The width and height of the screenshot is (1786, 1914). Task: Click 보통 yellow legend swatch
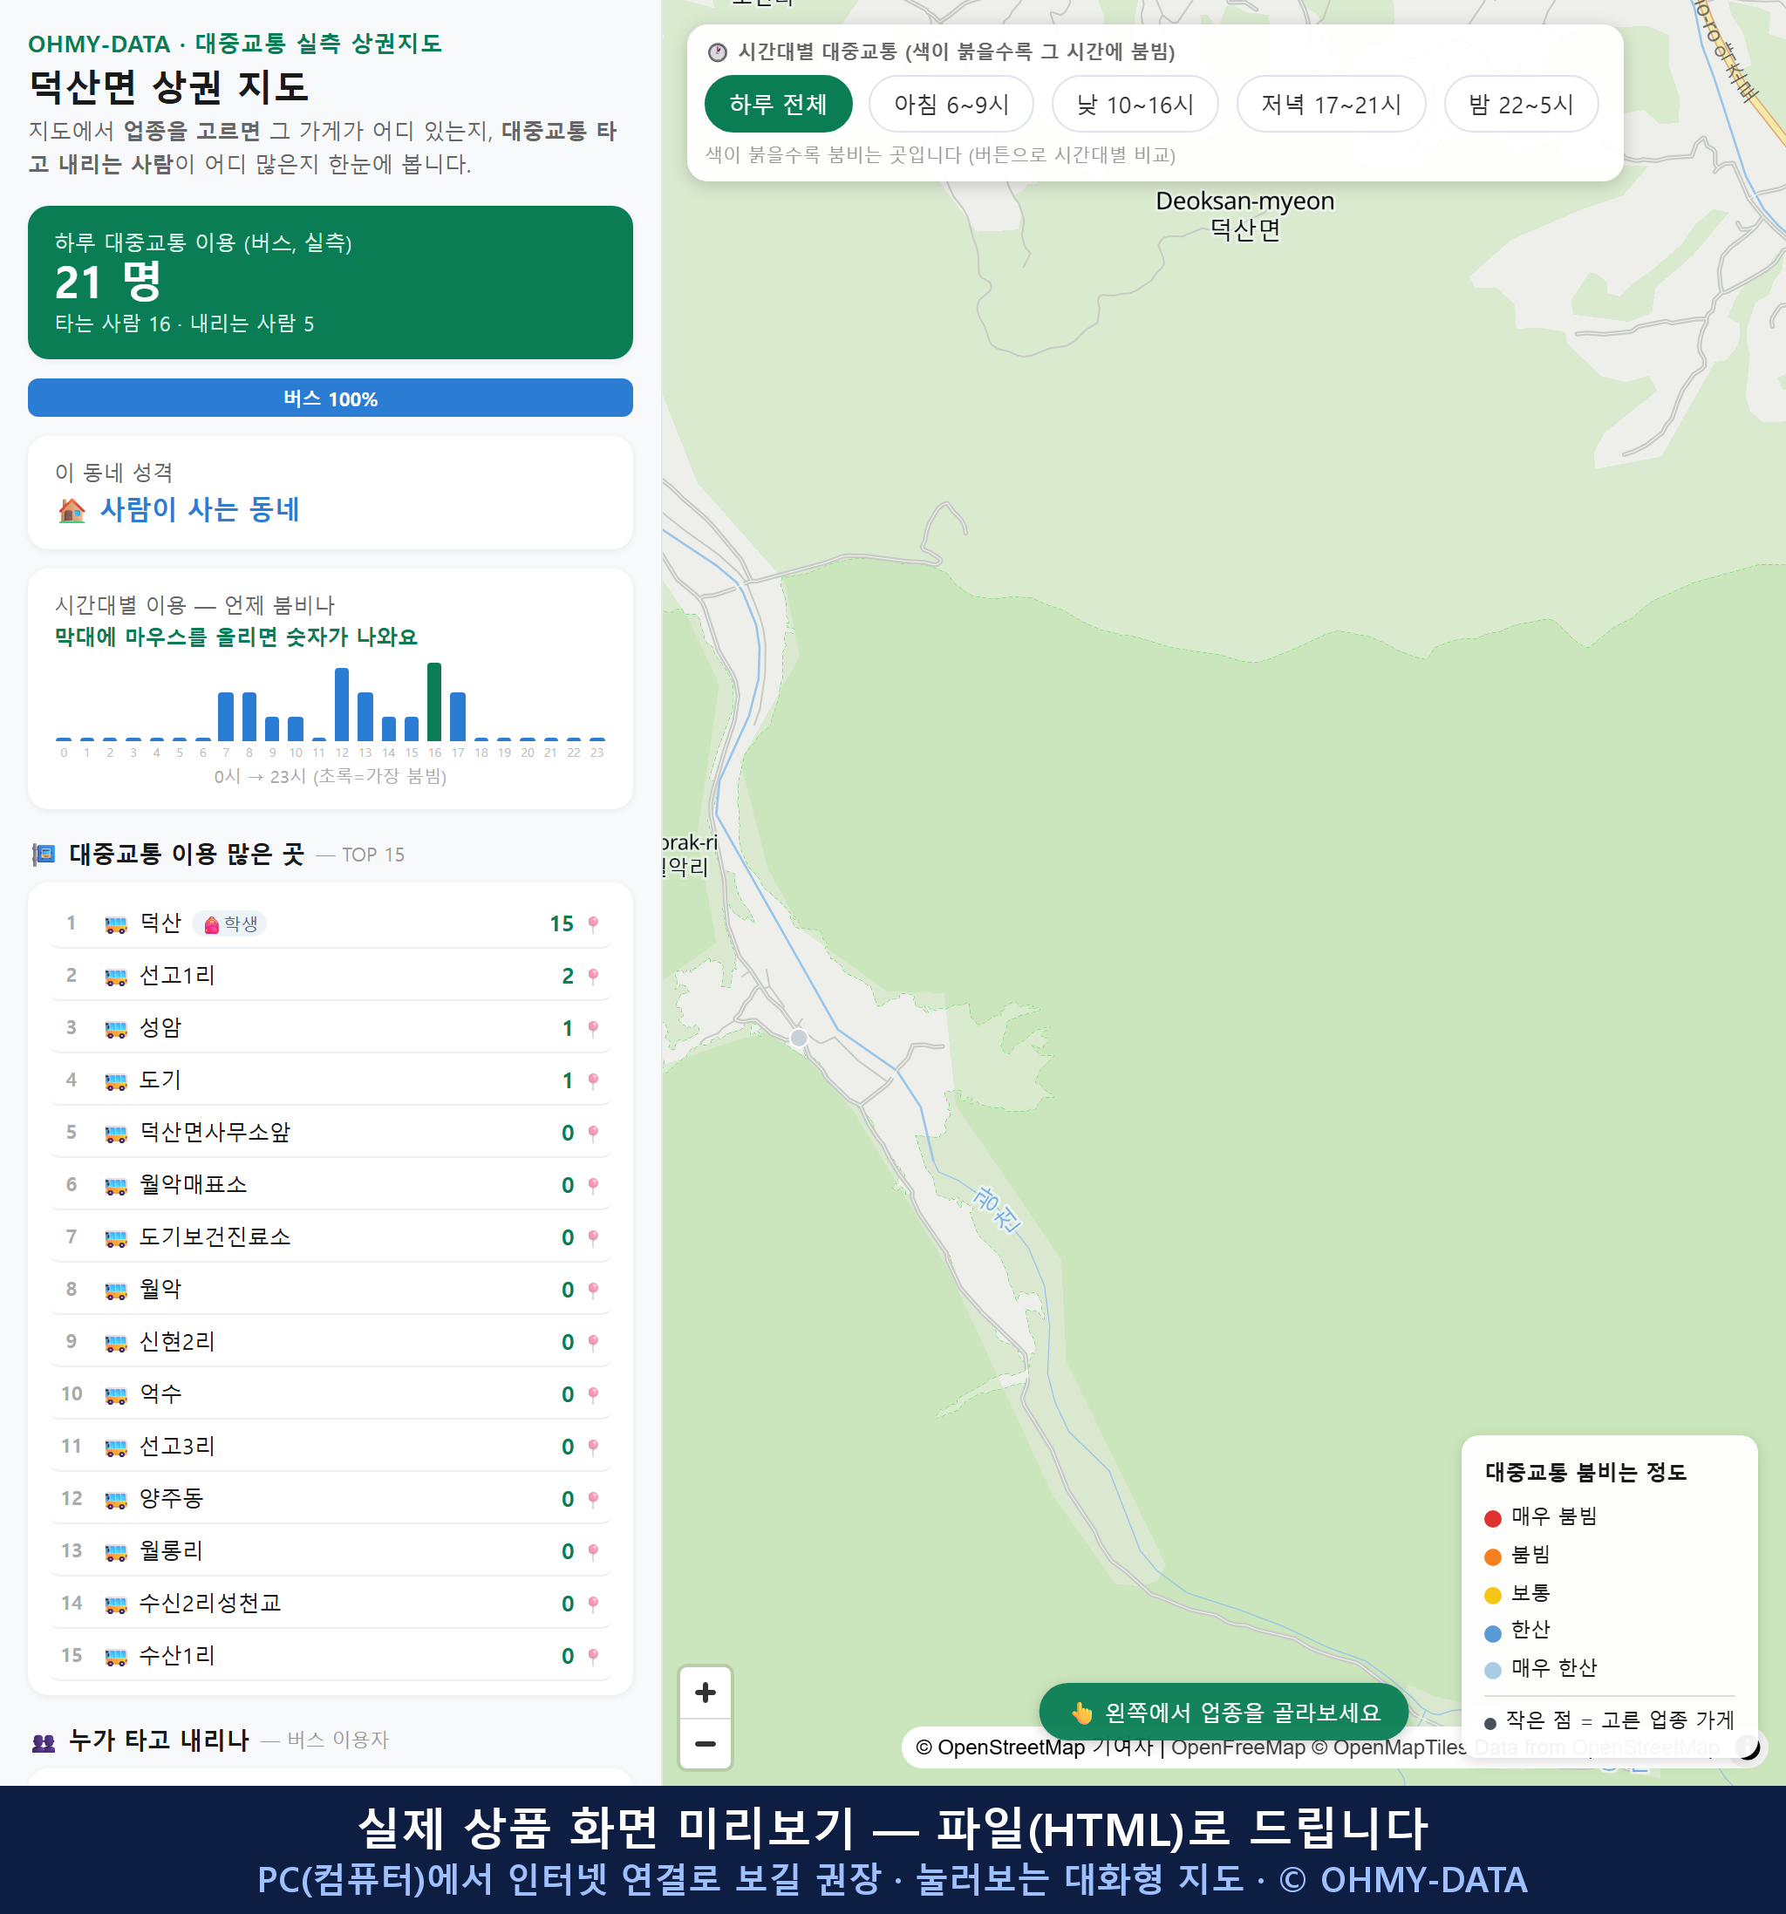coord(1492,1594)
